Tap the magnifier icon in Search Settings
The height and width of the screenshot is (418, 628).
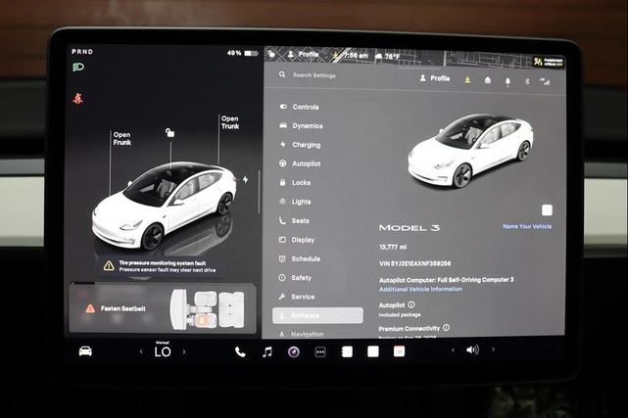coord(282,74)
